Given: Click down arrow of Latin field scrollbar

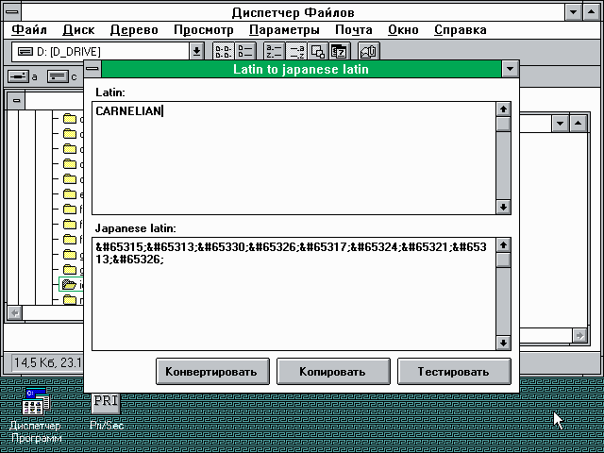Looking at the screenshot, I should click(x=503, y=207).
